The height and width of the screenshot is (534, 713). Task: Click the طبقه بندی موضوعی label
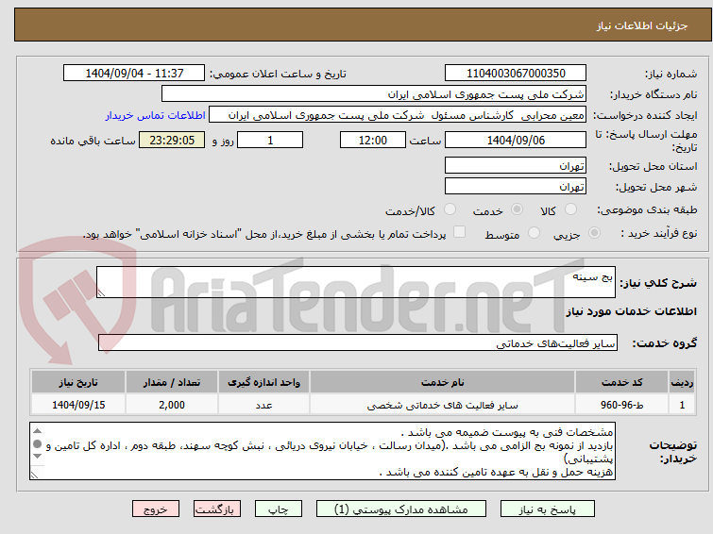point(647,209)
